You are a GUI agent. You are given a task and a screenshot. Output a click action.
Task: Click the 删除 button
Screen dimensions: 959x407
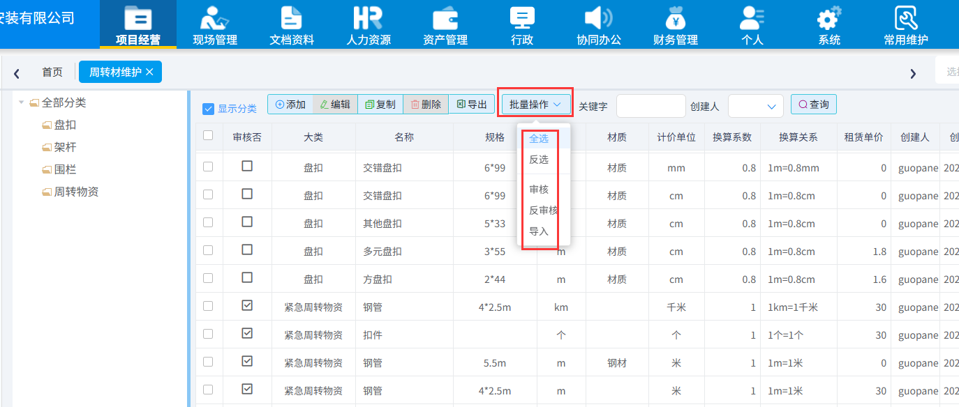(x=426, y=105)
